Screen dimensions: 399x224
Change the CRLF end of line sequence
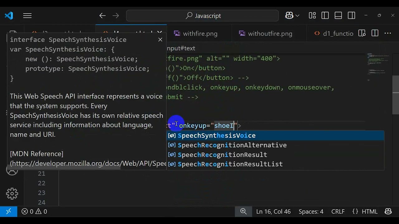pos(338,212)
